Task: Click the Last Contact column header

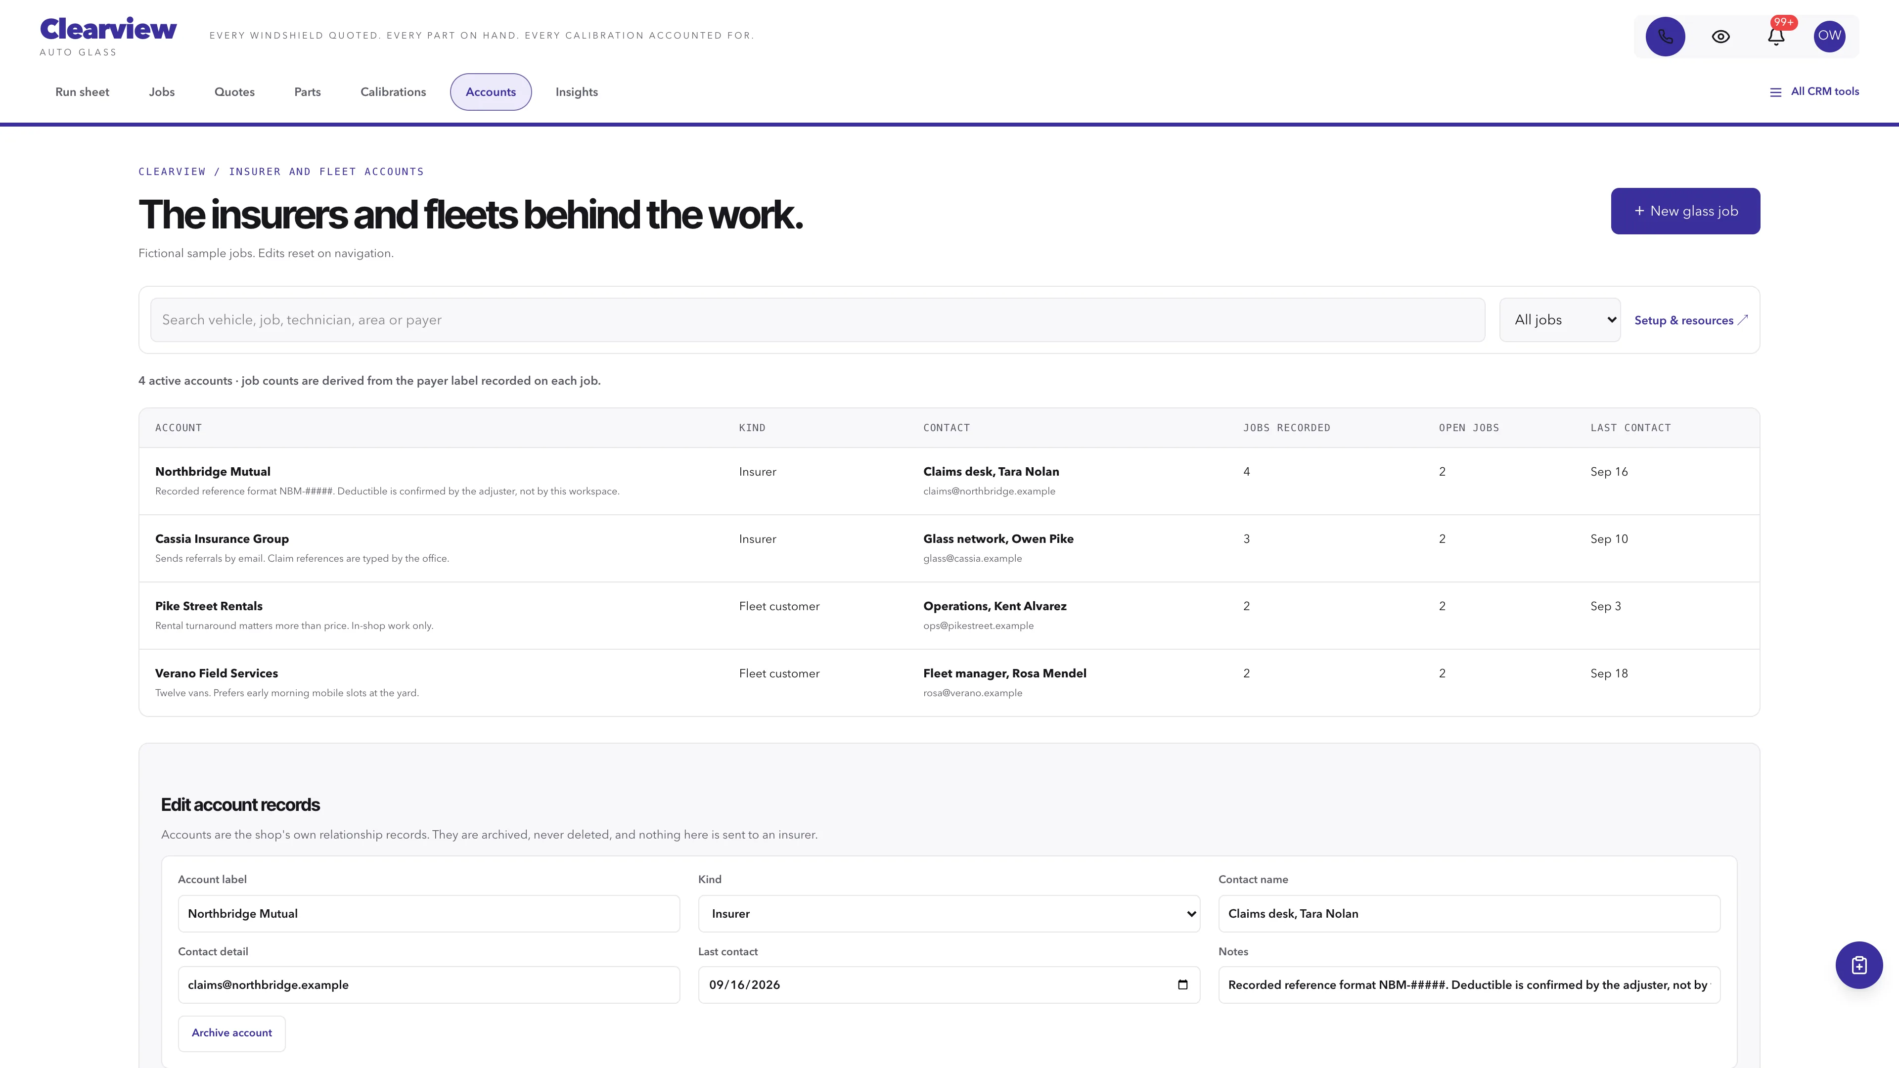Action: click(1630, 428)
